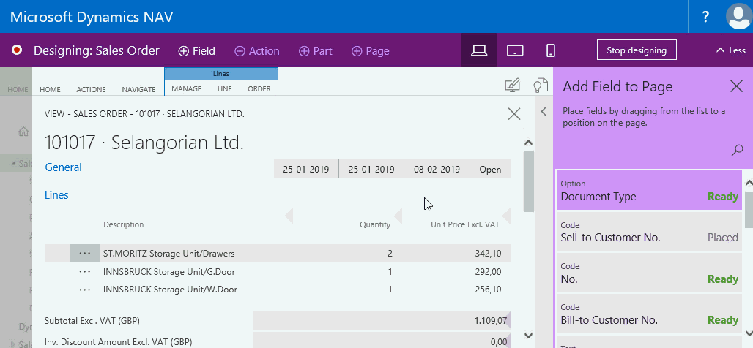Viewport: 753px width, 348px height.
Task: Click the notes/lightbulb icon on page
Action: (x=540, y=86)
